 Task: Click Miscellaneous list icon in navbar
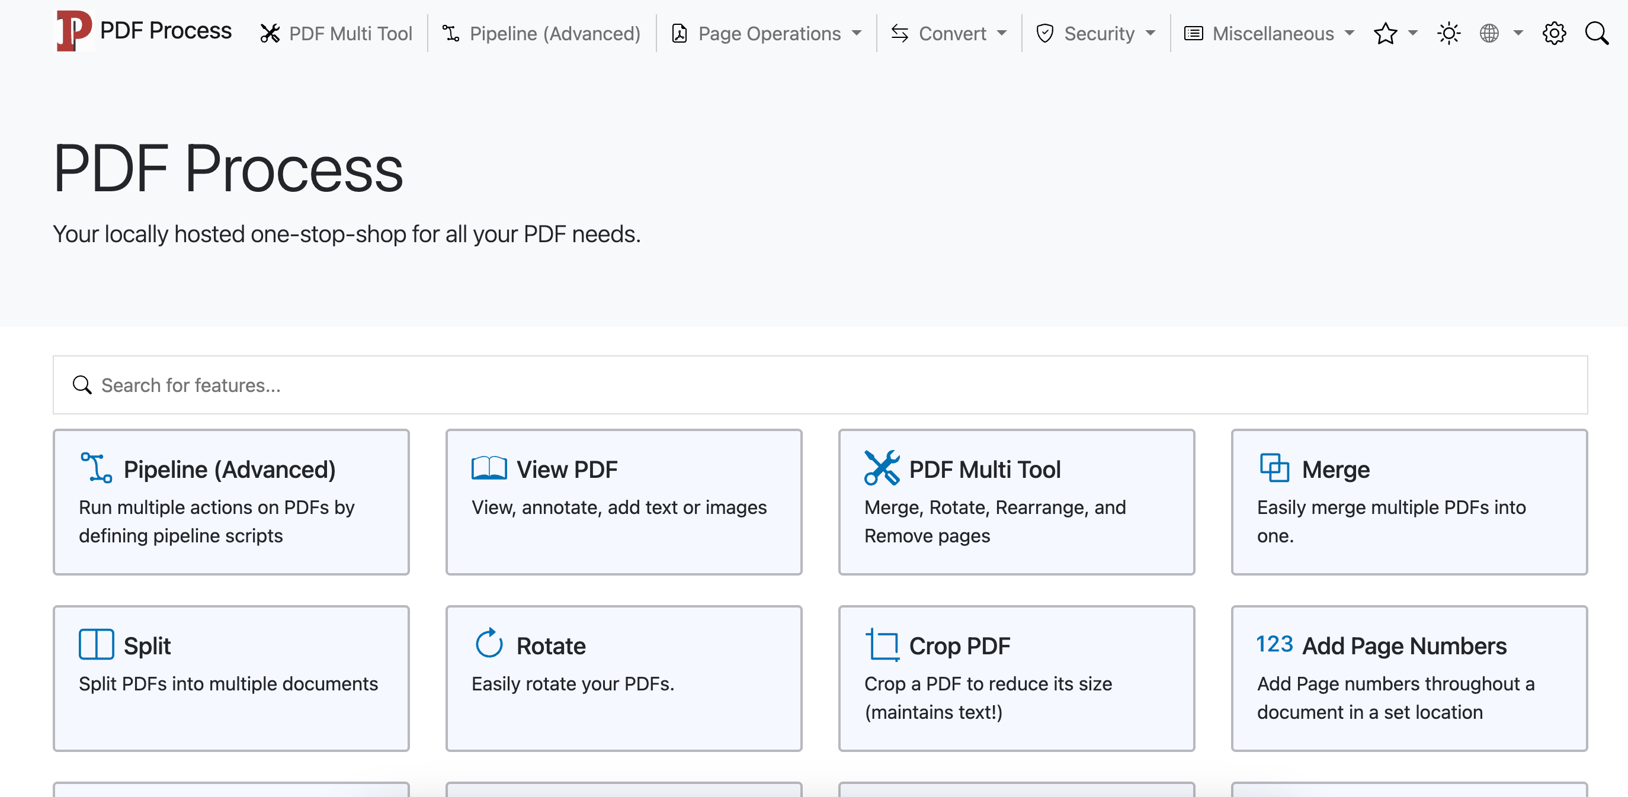[1193, 34]
